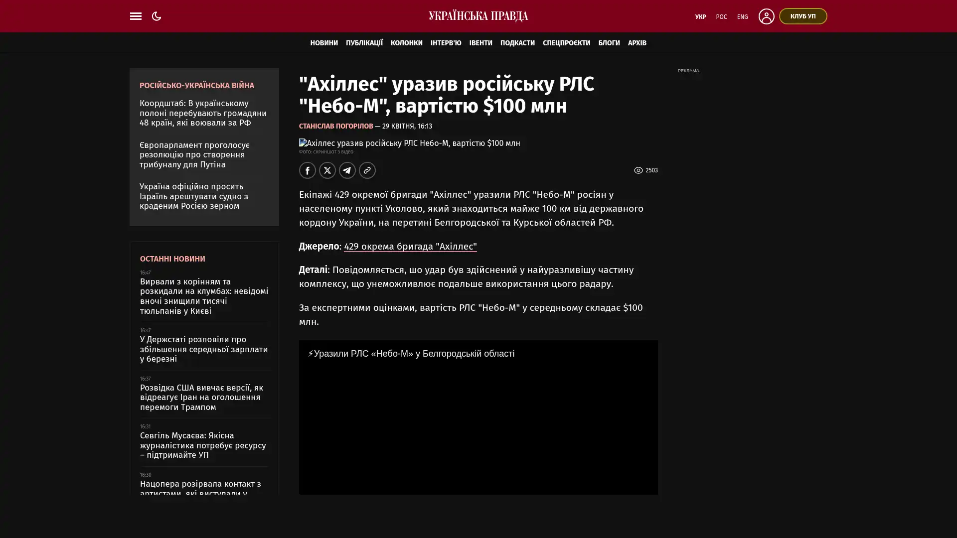Open the КОЛОНКИ section
This screenshot has height=538, width=957.
[407, 43]
